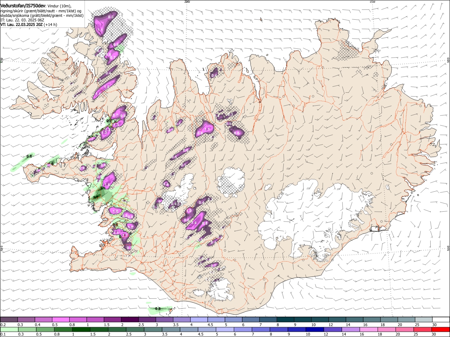
Task: Click the white upper swatch labeled 30
Action: point(441,320)
